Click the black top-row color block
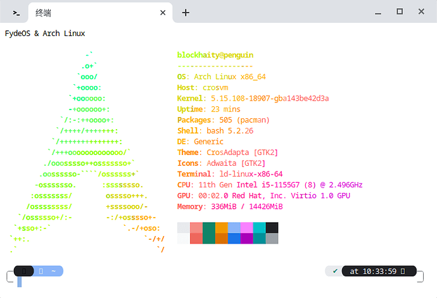 (x=272, y=228)
